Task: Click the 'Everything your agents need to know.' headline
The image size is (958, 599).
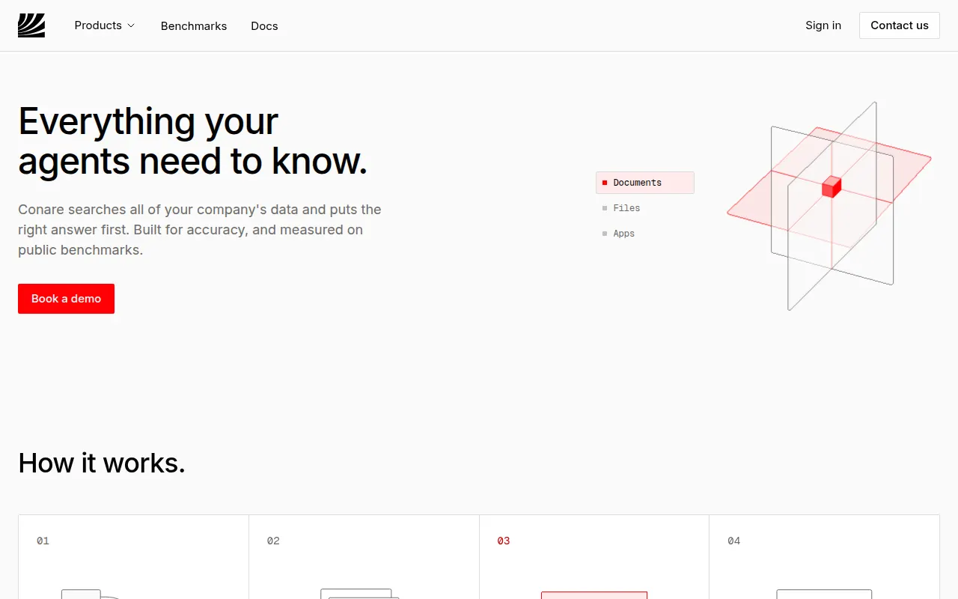Action: point(193,141)
